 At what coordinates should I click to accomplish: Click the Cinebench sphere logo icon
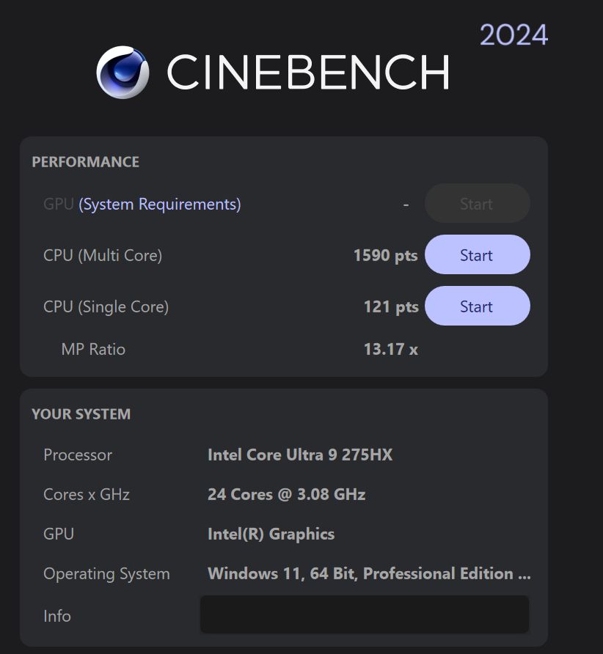123,72
